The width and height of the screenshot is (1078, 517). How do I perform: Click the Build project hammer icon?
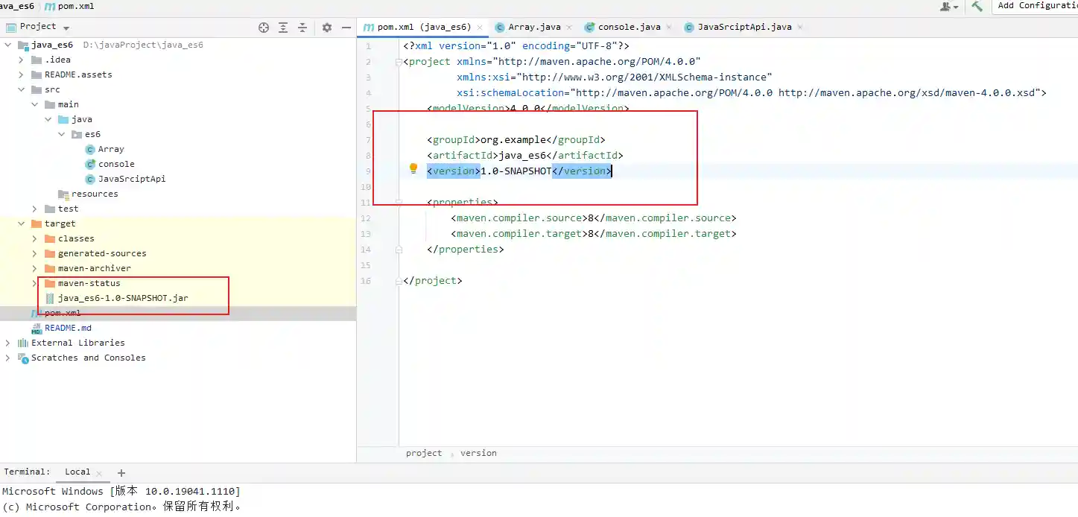977,6
